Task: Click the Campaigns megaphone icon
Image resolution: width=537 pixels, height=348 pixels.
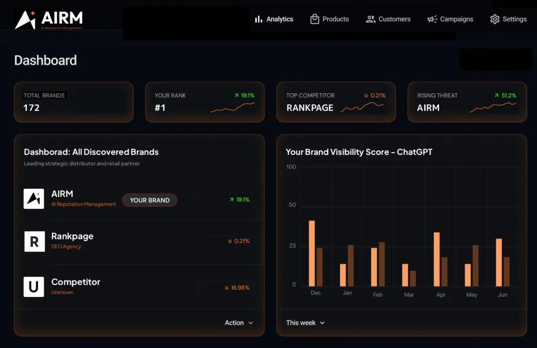Action: 432,19
